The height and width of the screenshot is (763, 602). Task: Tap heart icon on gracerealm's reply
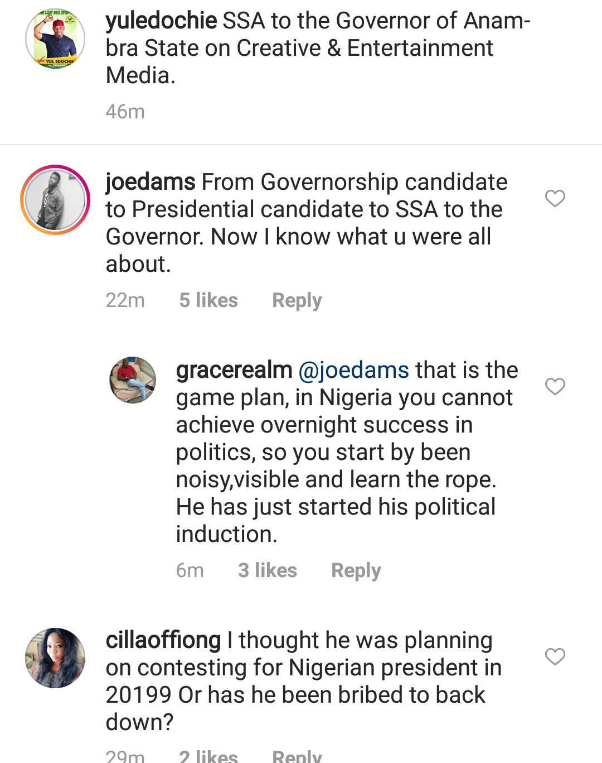coord(555,386)
